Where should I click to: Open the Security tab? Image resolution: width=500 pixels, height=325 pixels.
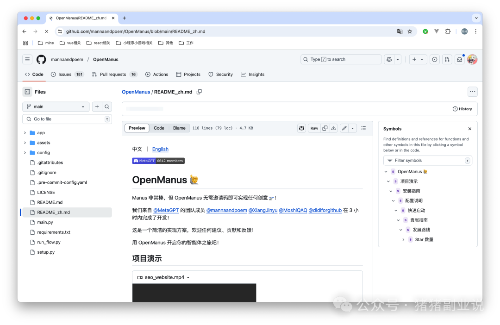point(221,75)
